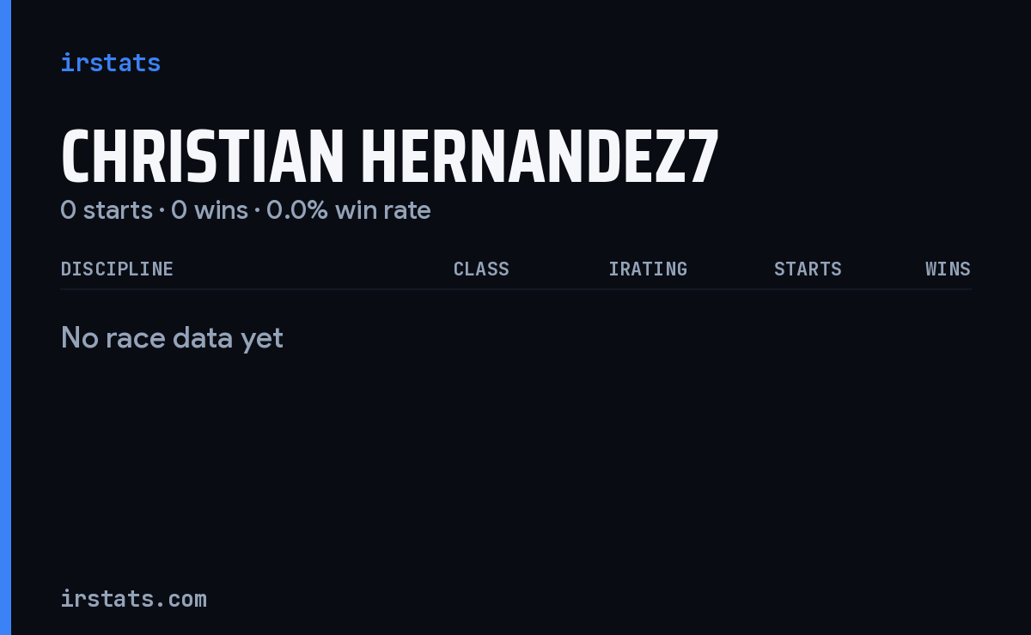Click the digit 7 ending the driver name
This screenshot has height=635, width=1031.
(704, 157)
